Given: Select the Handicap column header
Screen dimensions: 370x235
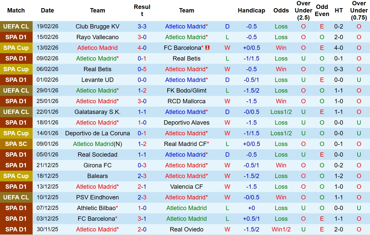Looking at the screenshot, I should click(251, 10).
